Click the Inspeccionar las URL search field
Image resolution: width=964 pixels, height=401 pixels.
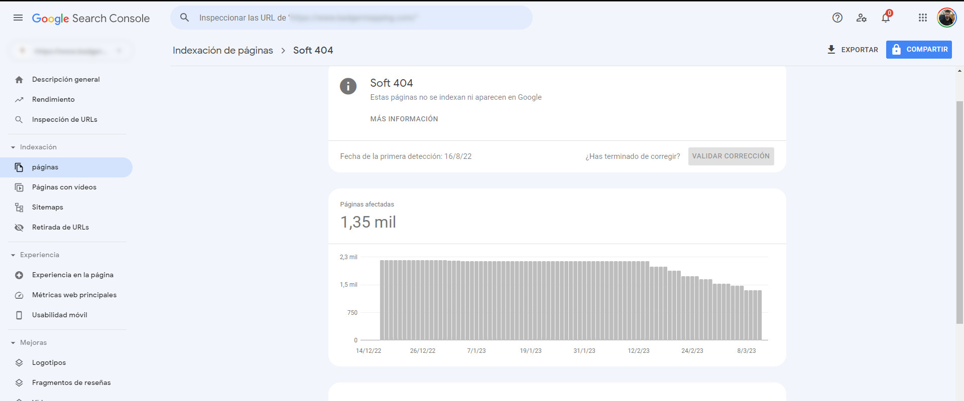pos(351,18)
